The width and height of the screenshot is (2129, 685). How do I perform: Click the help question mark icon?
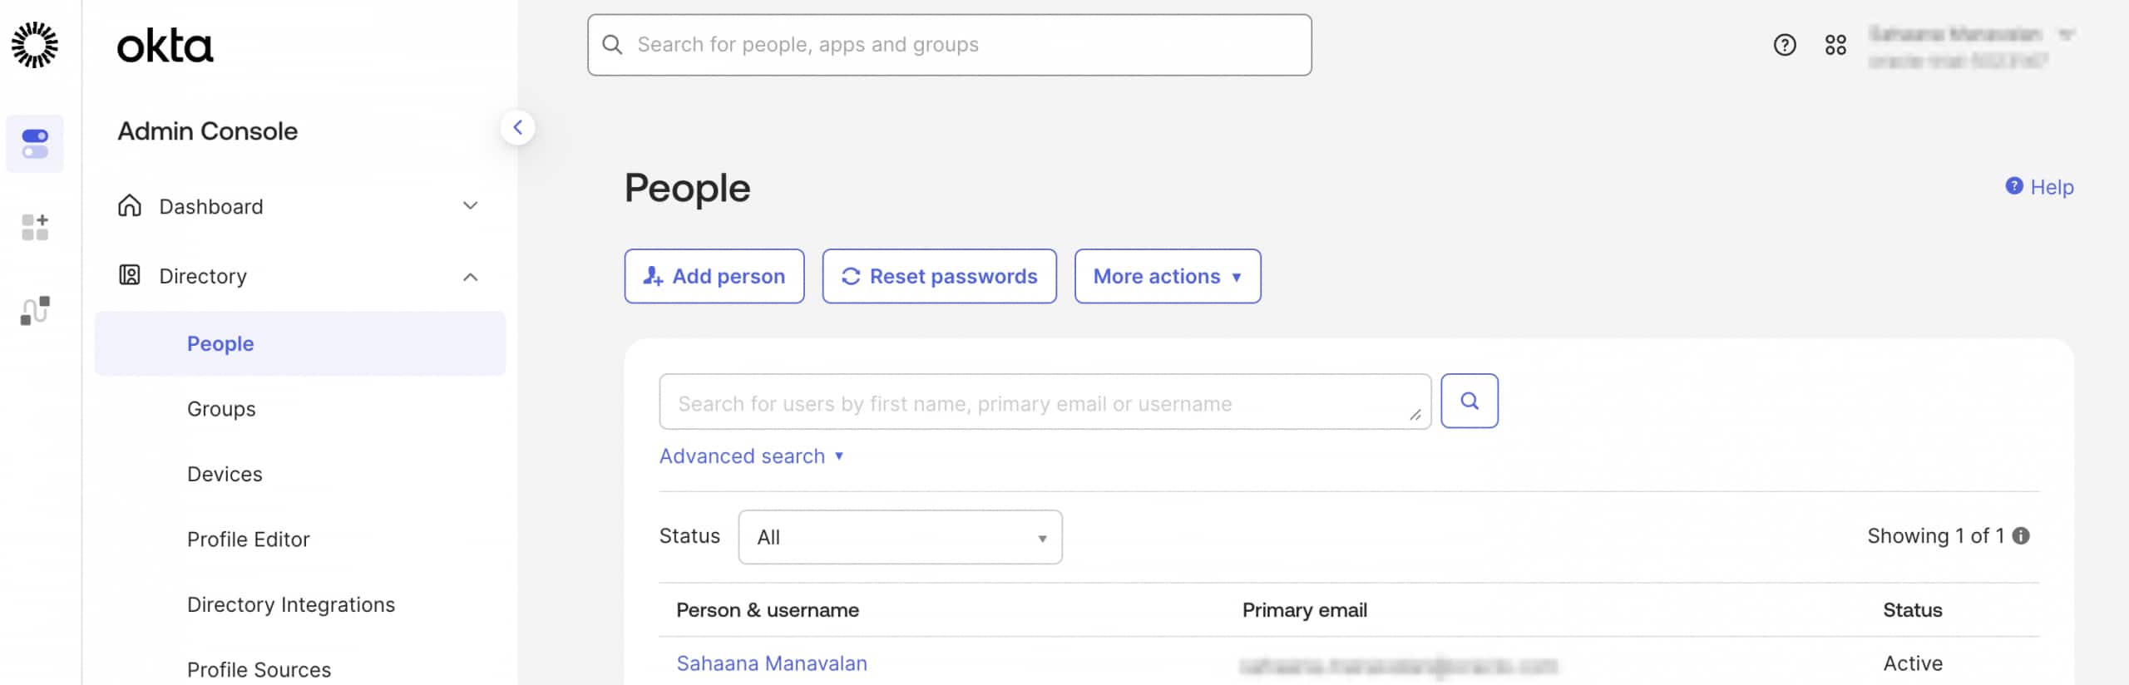coord(1784,47)
